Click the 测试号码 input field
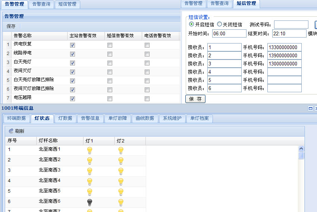The height and width of the screenshot is (212, 317). point(291,25)
